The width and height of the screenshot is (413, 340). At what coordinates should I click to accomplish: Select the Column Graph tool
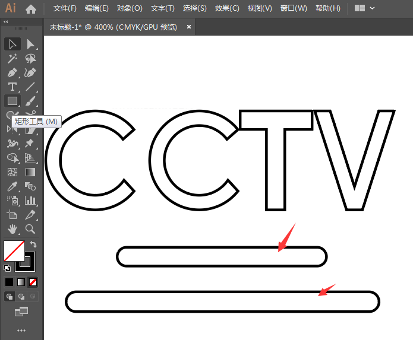pos(30,201)
